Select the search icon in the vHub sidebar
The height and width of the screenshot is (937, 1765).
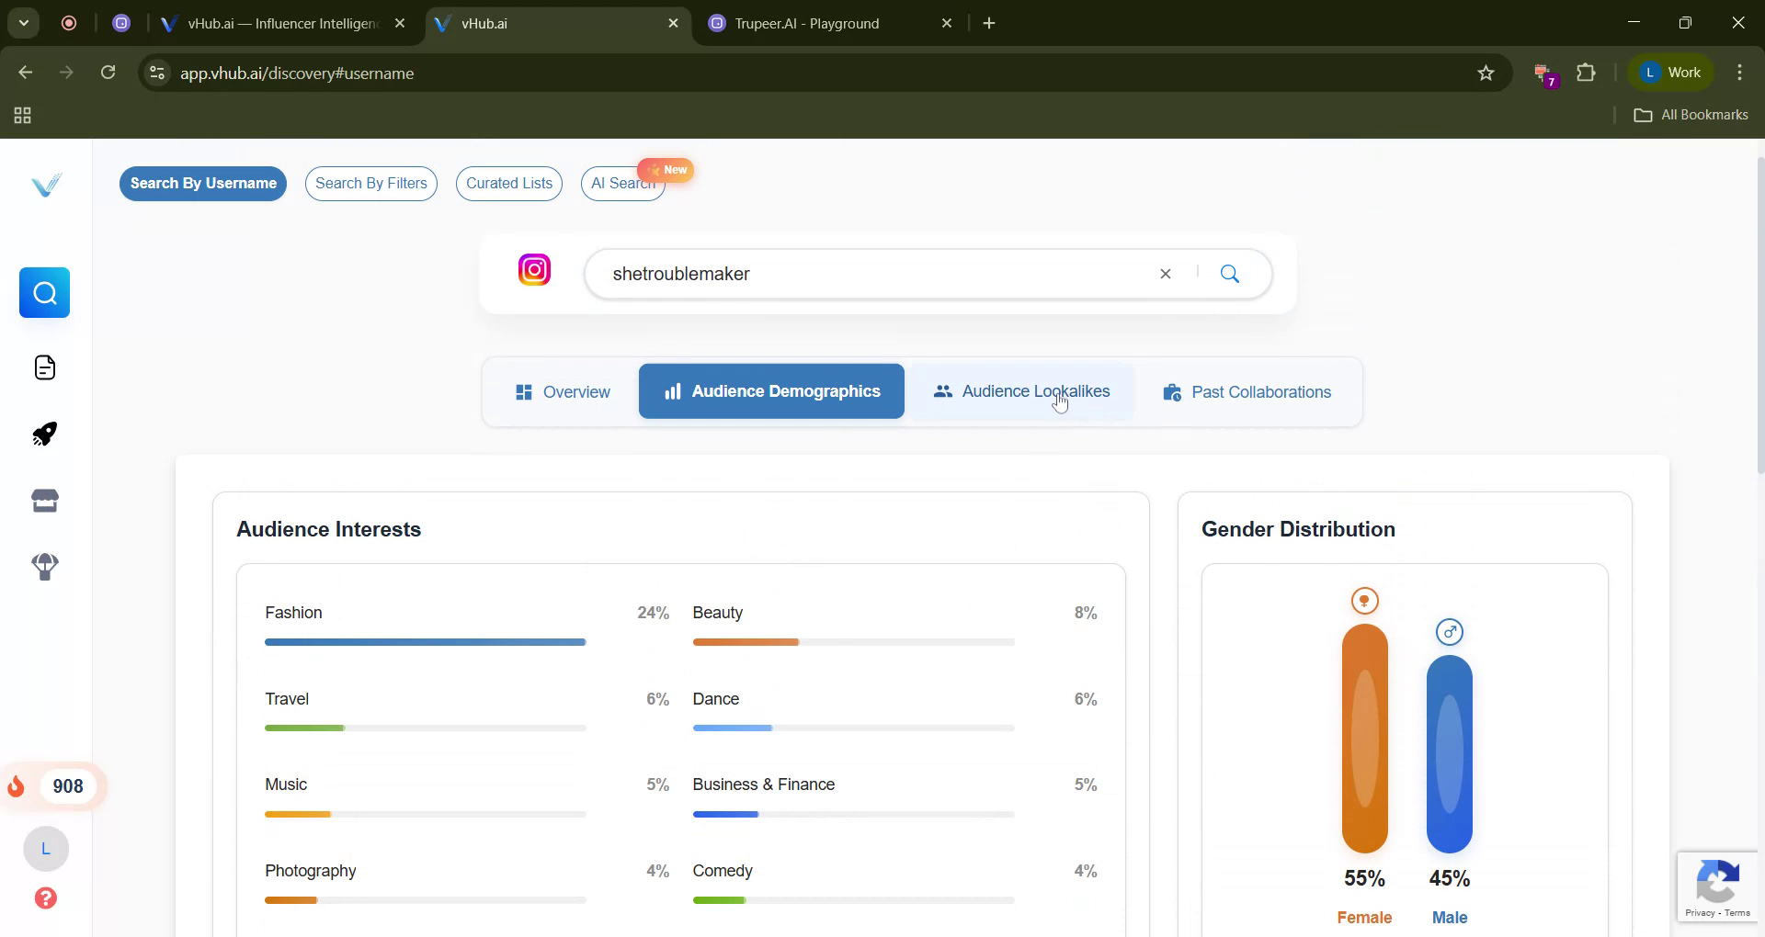tap(44, 292)
